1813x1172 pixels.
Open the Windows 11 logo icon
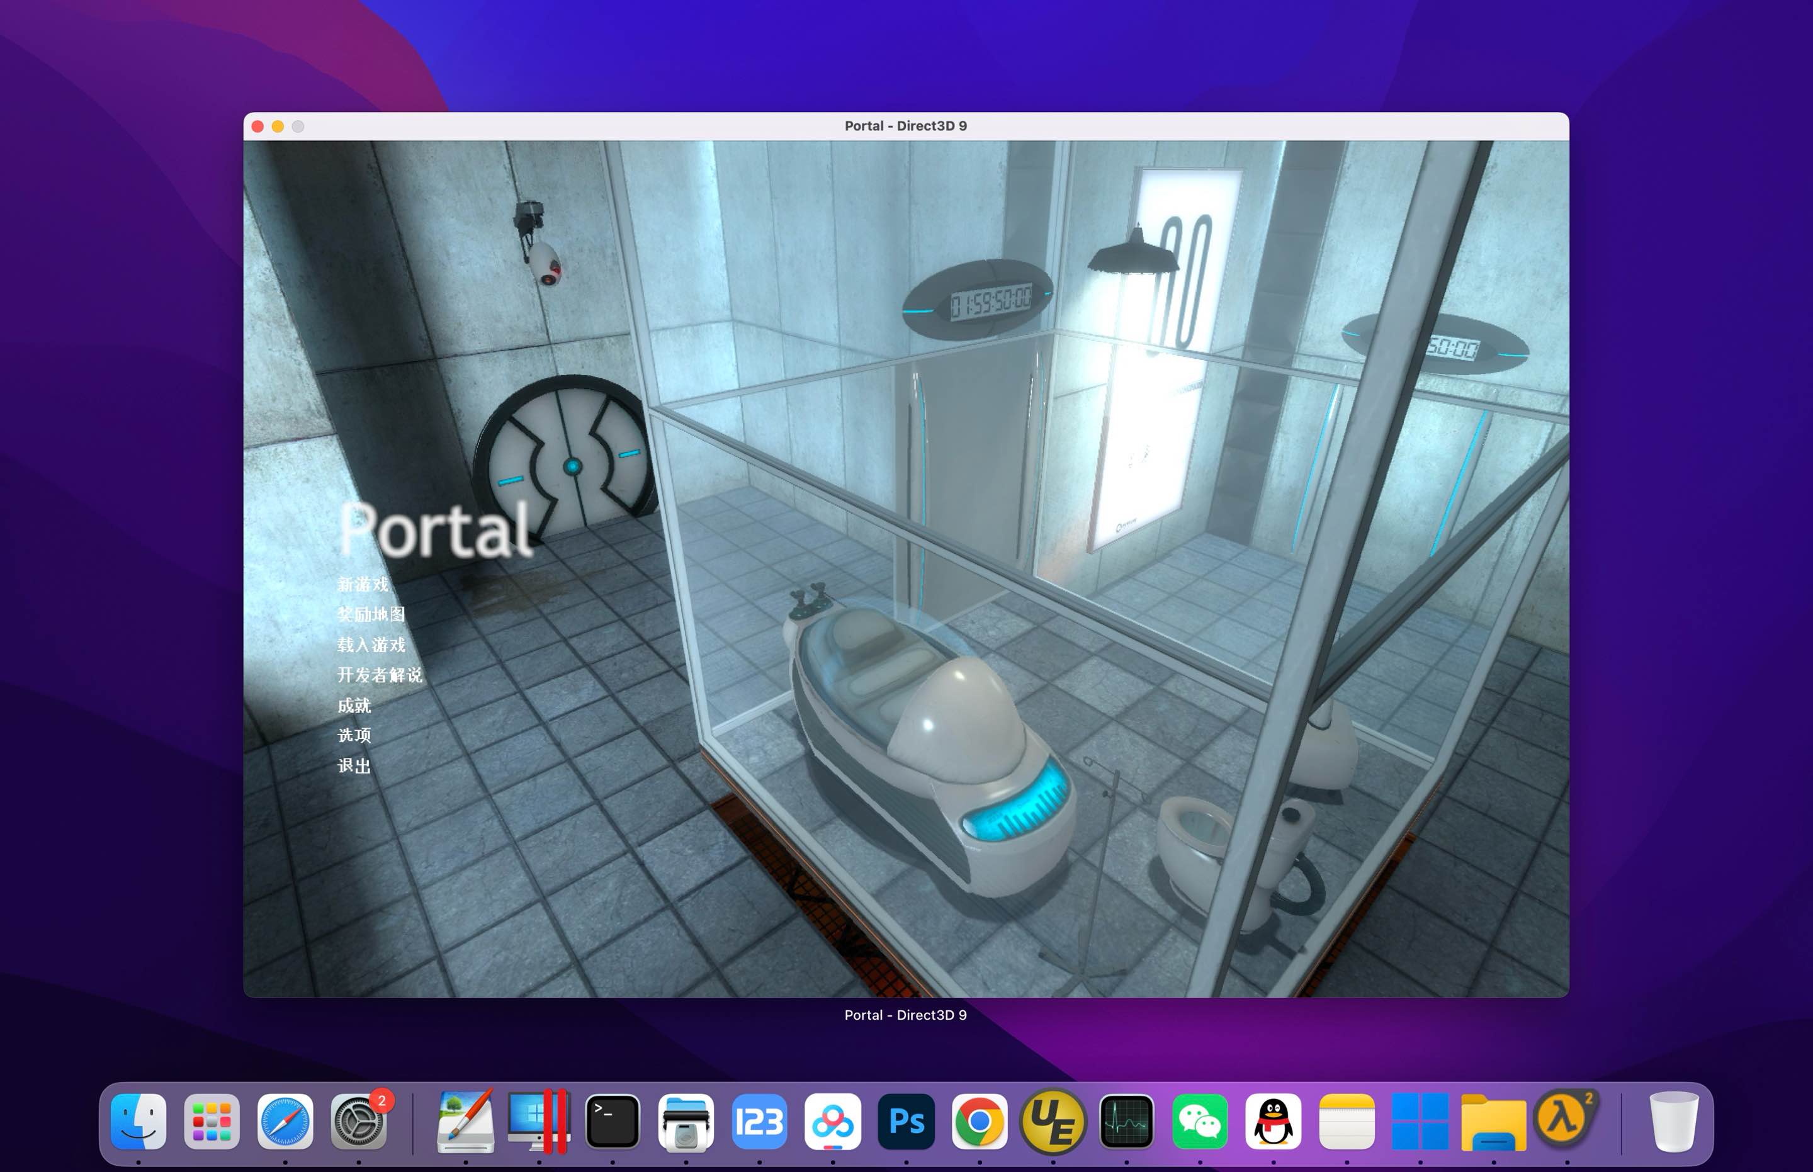1420,1122
